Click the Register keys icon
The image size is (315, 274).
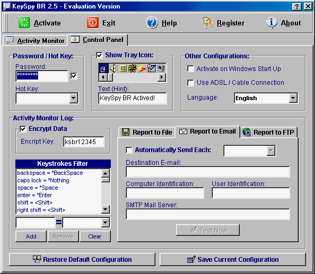click(207, 22)
